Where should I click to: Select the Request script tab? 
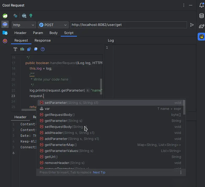point(21,41)
